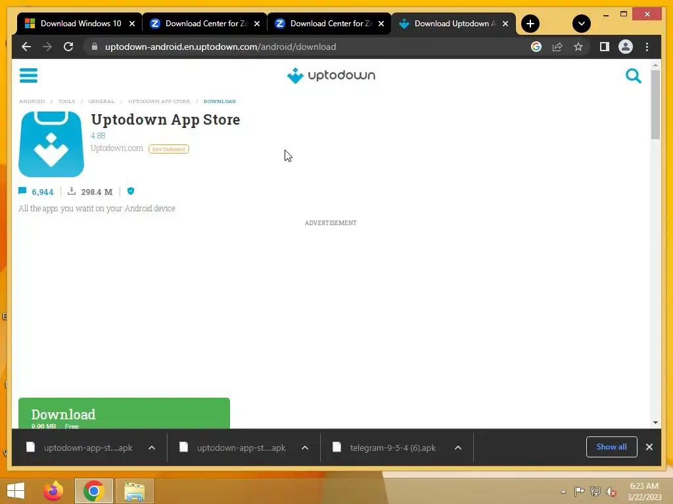Click the version number 4.88
The height and width of the screenshot is (504, 673).
(98, 135)
